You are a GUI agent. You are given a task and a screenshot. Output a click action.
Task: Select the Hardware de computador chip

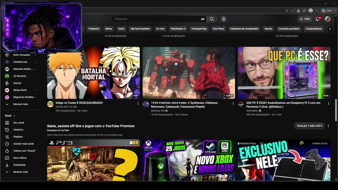[x=244, y=29]
